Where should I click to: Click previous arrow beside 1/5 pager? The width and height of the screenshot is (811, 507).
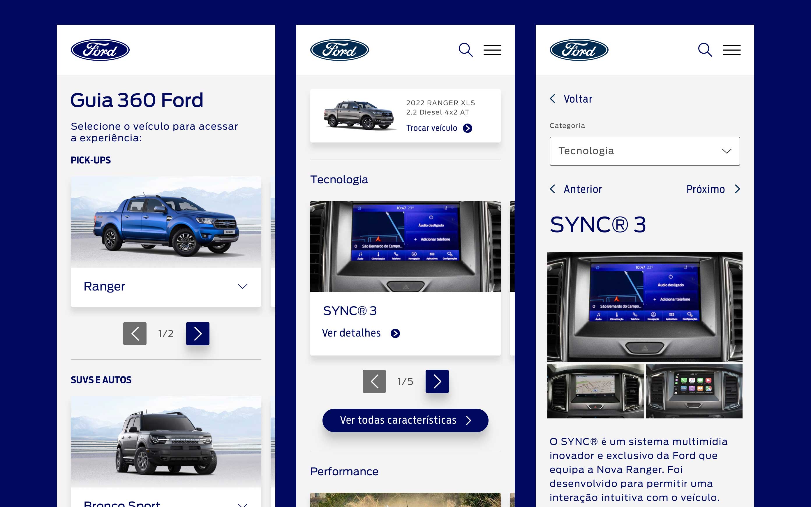click(x=374, y=381)
